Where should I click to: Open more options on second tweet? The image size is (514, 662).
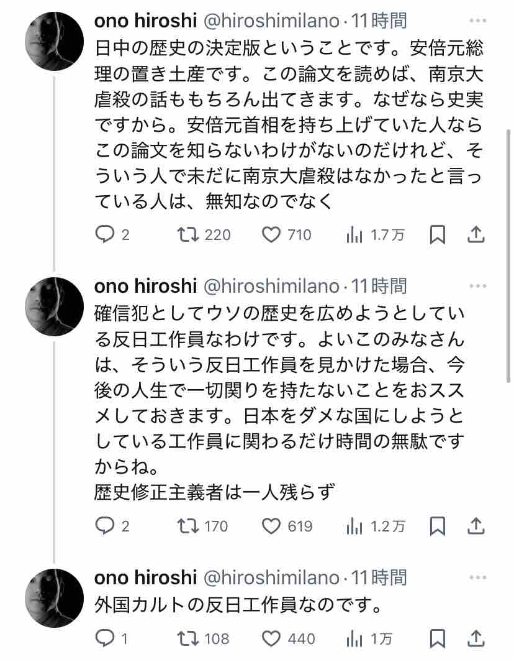pos(478,286)
